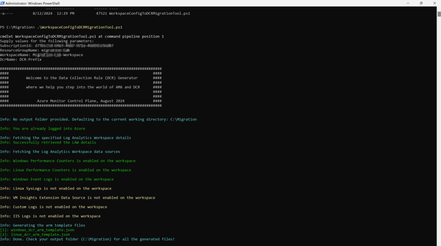The width and height of the screenshot is (441, 246).
Task: Click 'Windows Event Logs is enabled' line
Action: tap(57, 179)
